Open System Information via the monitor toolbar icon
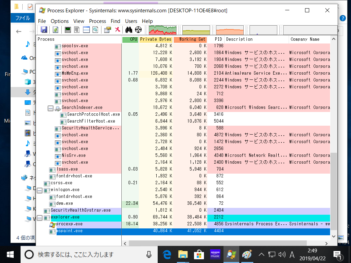The width and height of the screenshot is (351, 263). click(68, 29)
